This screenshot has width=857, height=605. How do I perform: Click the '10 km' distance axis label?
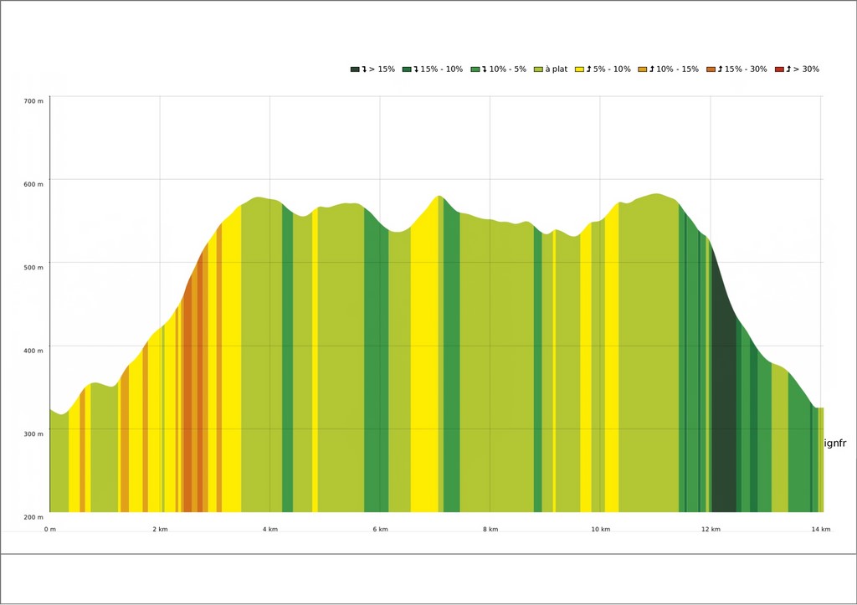coord(600,529)
